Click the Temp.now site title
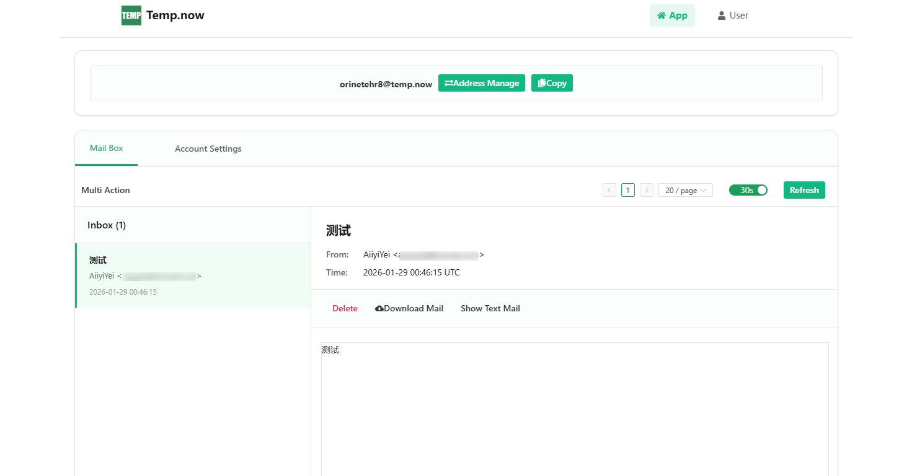Image resolution: width=899 pixels, height=476 pixels. tap(175, 15)
